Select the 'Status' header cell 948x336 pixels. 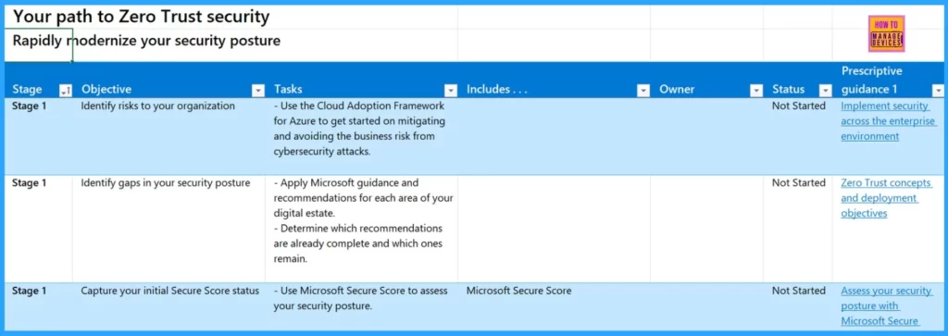[798, 80]
